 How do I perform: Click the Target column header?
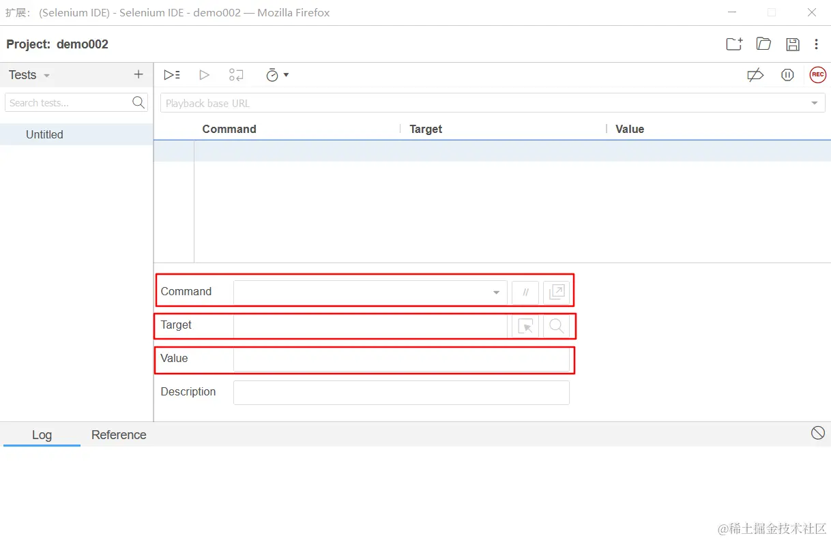pyautogui.click(x=426, y=129)
